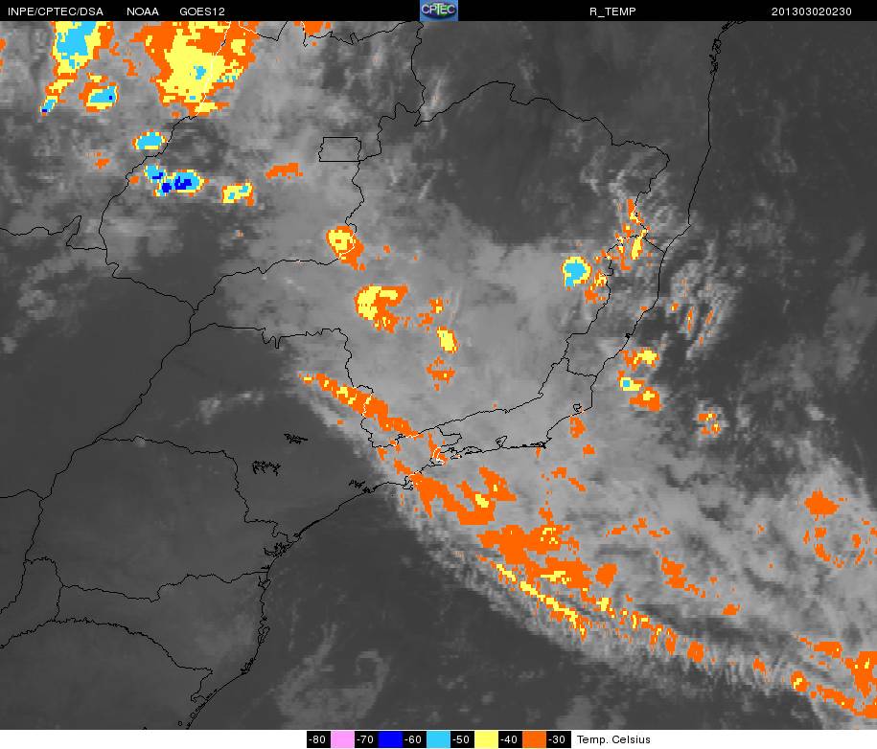
Task: Select the -80 legend value
Action: pos(319,738)
